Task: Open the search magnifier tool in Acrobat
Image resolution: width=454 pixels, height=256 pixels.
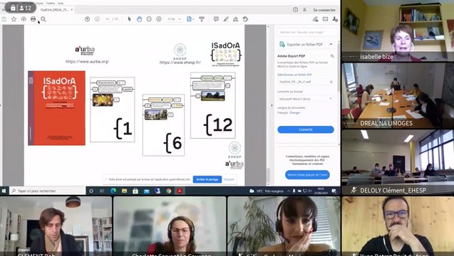Action: click(x=43, y=19)
